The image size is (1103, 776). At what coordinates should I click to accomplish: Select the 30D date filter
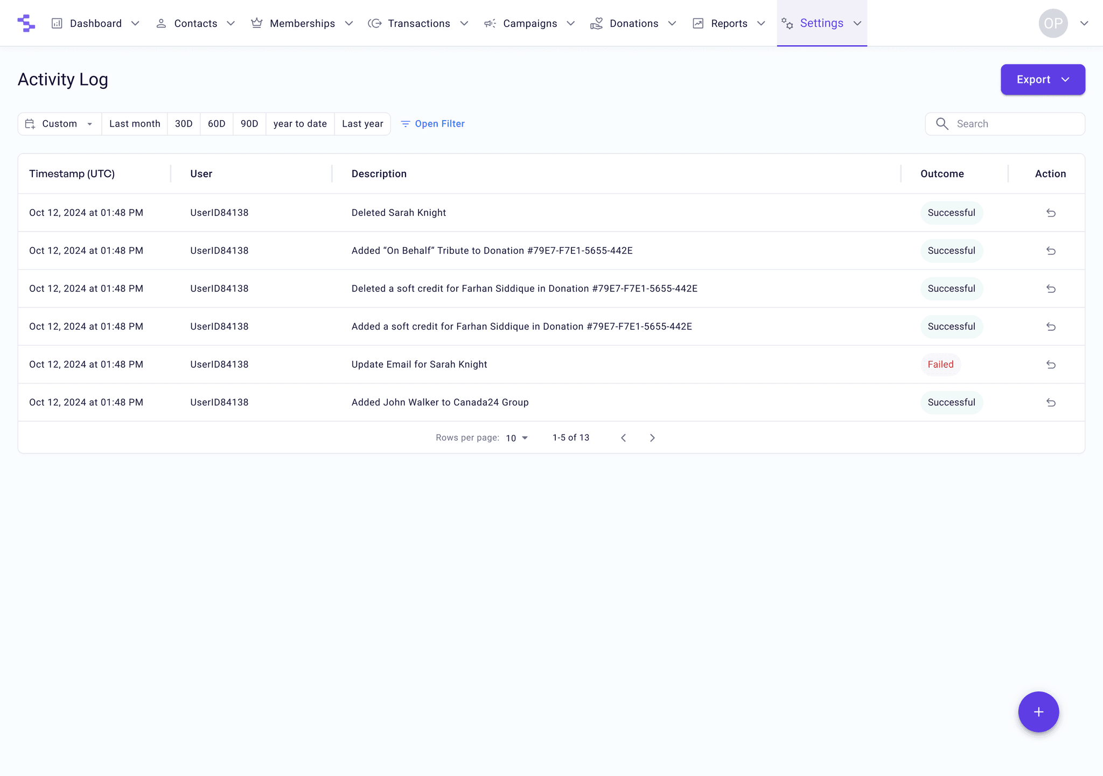[x=184, y=124]
